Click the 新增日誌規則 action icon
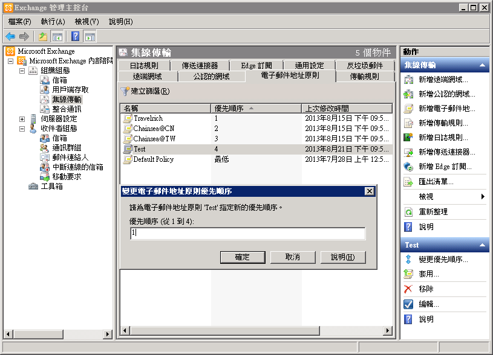 [x=408, y=138]
